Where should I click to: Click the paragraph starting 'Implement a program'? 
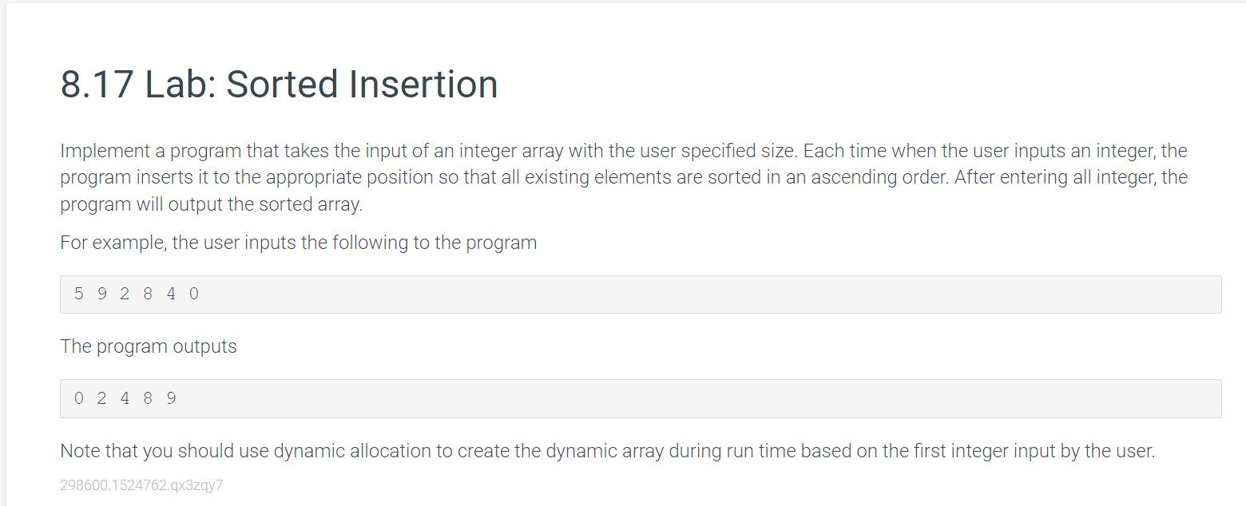coord(624,177)
